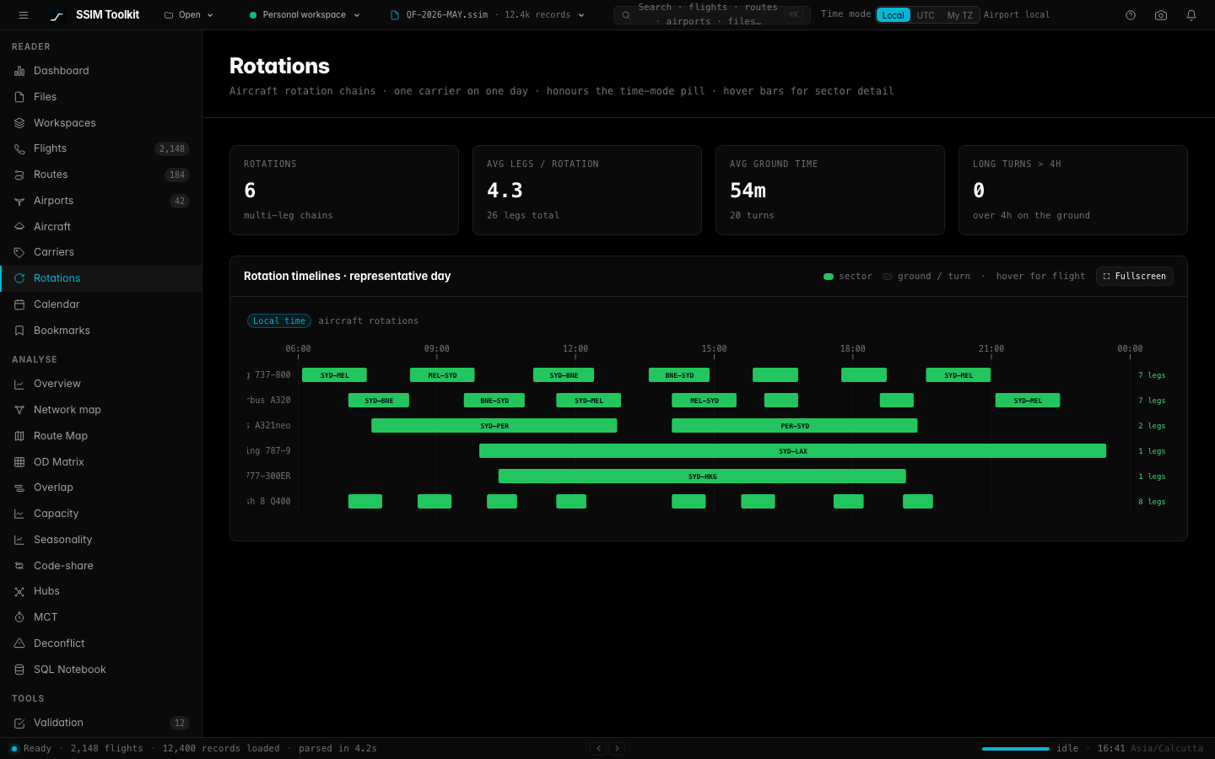The image size is (1215, 759).
Task: Switch time mode to My TZ
Action: [x=959, y=15]
